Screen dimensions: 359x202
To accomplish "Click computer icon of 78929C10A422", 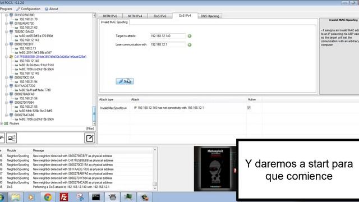I will (x=11, y=31).
